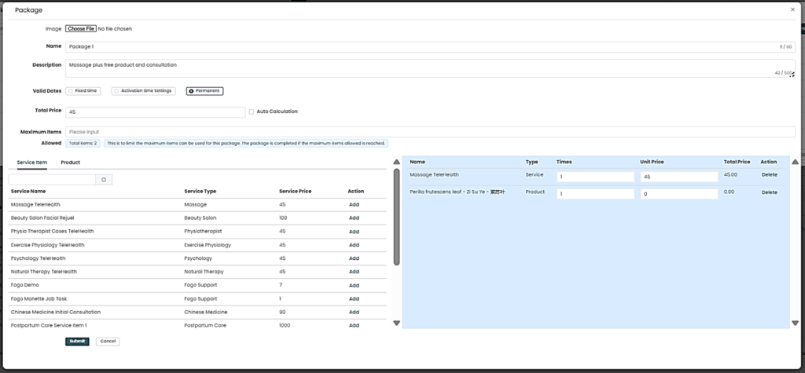
Task: Click the left list scroll-up arrow
Action: click(x=396, y=163)
